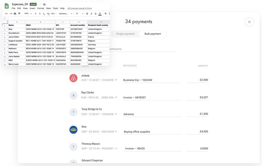Click decrease decimal places button
Screen dimensions: 262x166
(44, 14)
